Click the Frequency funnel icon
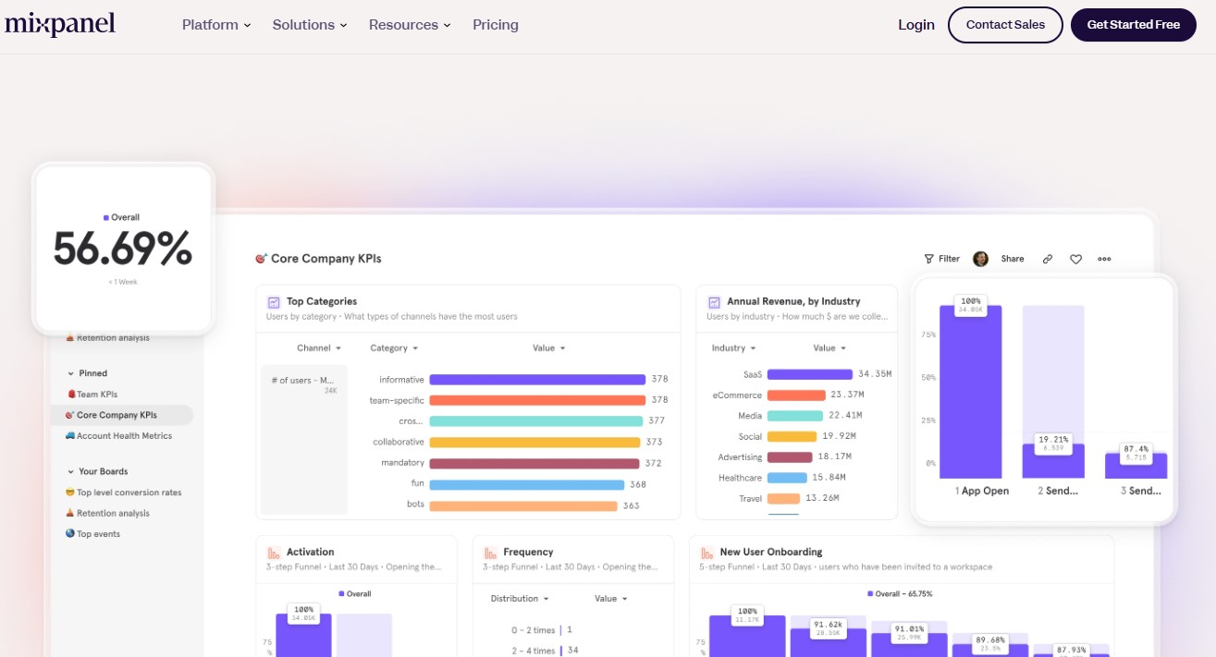The height and width of the screenshot is (657, 1216). point(490,553)
